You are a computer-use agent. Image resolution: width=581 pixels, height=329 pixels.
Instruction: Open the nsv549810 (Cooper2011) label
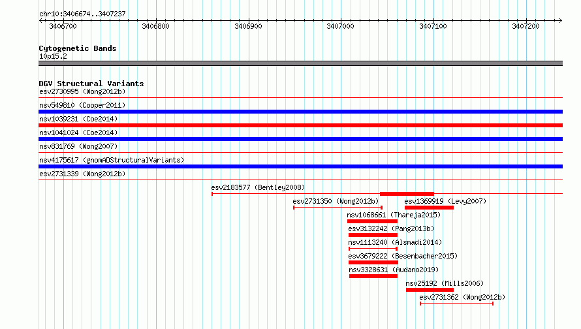[x=82, y=105]
